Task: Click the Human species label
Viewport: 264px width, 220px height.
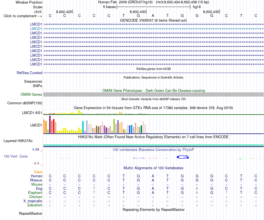Action: (x=36, y=176)
